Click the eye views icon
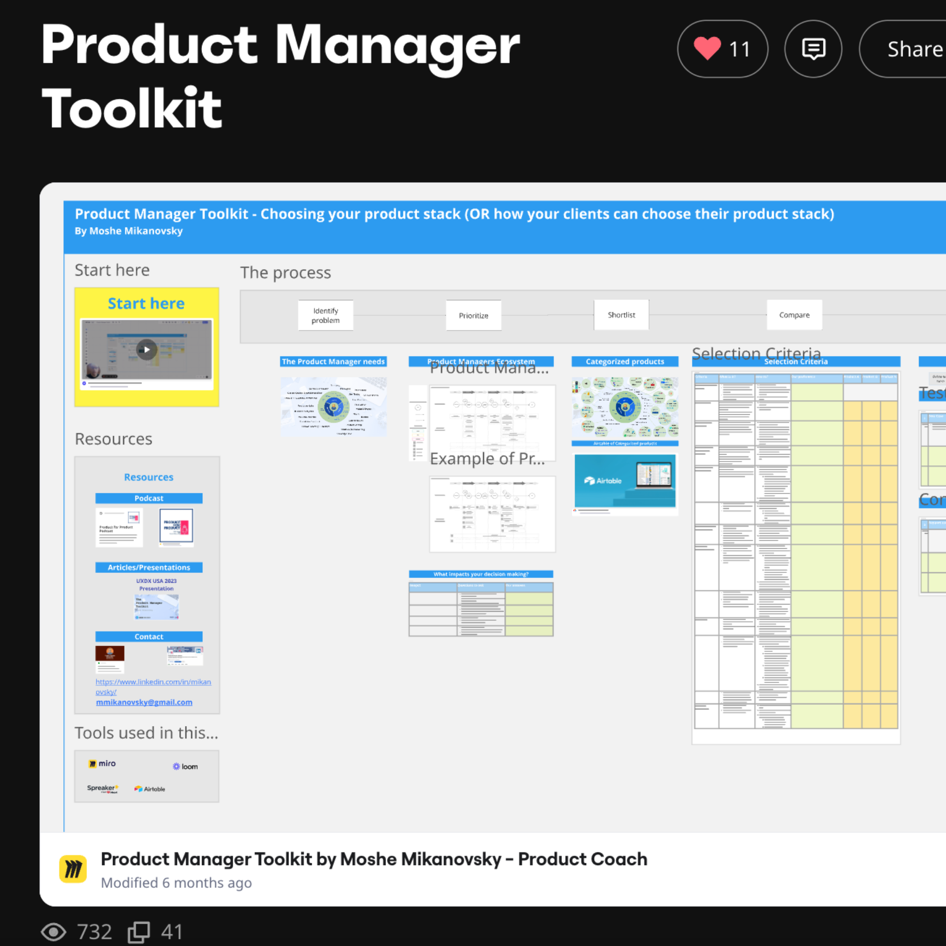 [53, 932]
